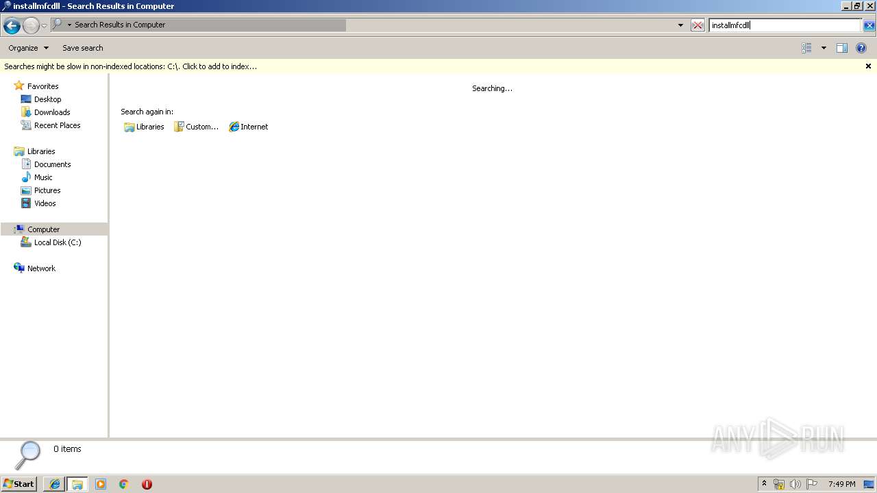This screenshot has height=493, width=877.
Task: Clear the search box text
Action: pyautogui.click(x=869, y=25)
